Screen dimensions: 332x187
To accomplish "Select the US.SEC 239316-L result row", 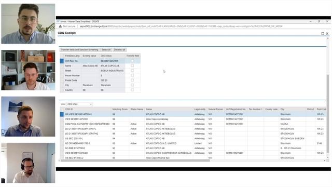I will (193, 139).
